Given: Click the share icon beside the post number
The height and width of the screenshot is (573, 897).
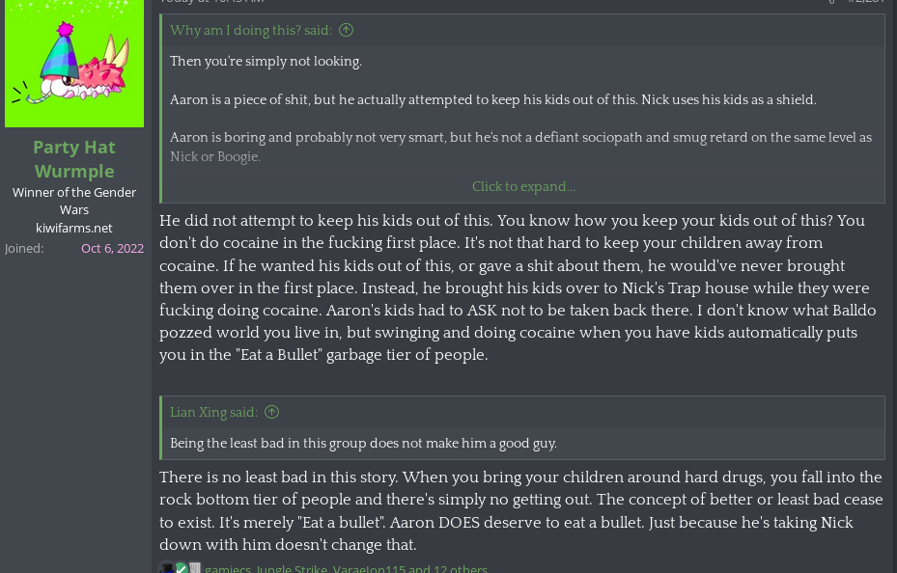Looking at the screenshot, I should point(831,2).
